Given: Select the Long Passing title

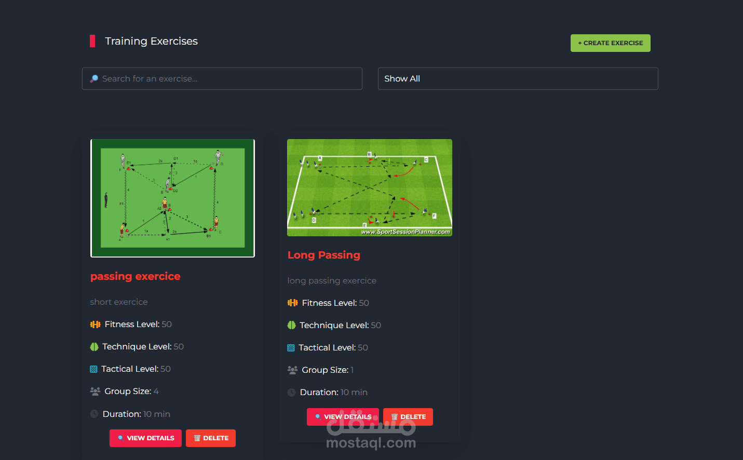Looking at the screenshot, I should pos(324,255).
